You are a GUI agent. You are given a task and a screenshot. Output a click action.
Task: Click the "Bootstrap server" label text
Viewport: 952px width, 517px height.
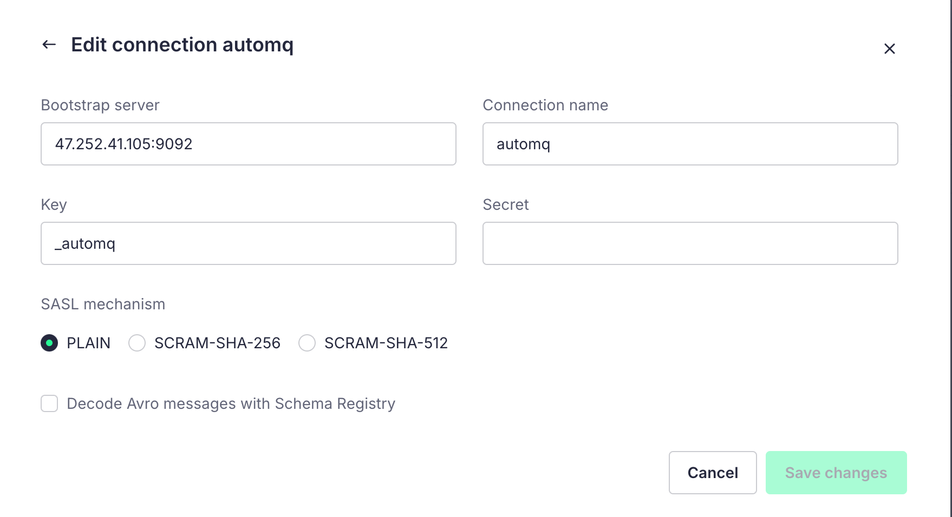[100, 105]
